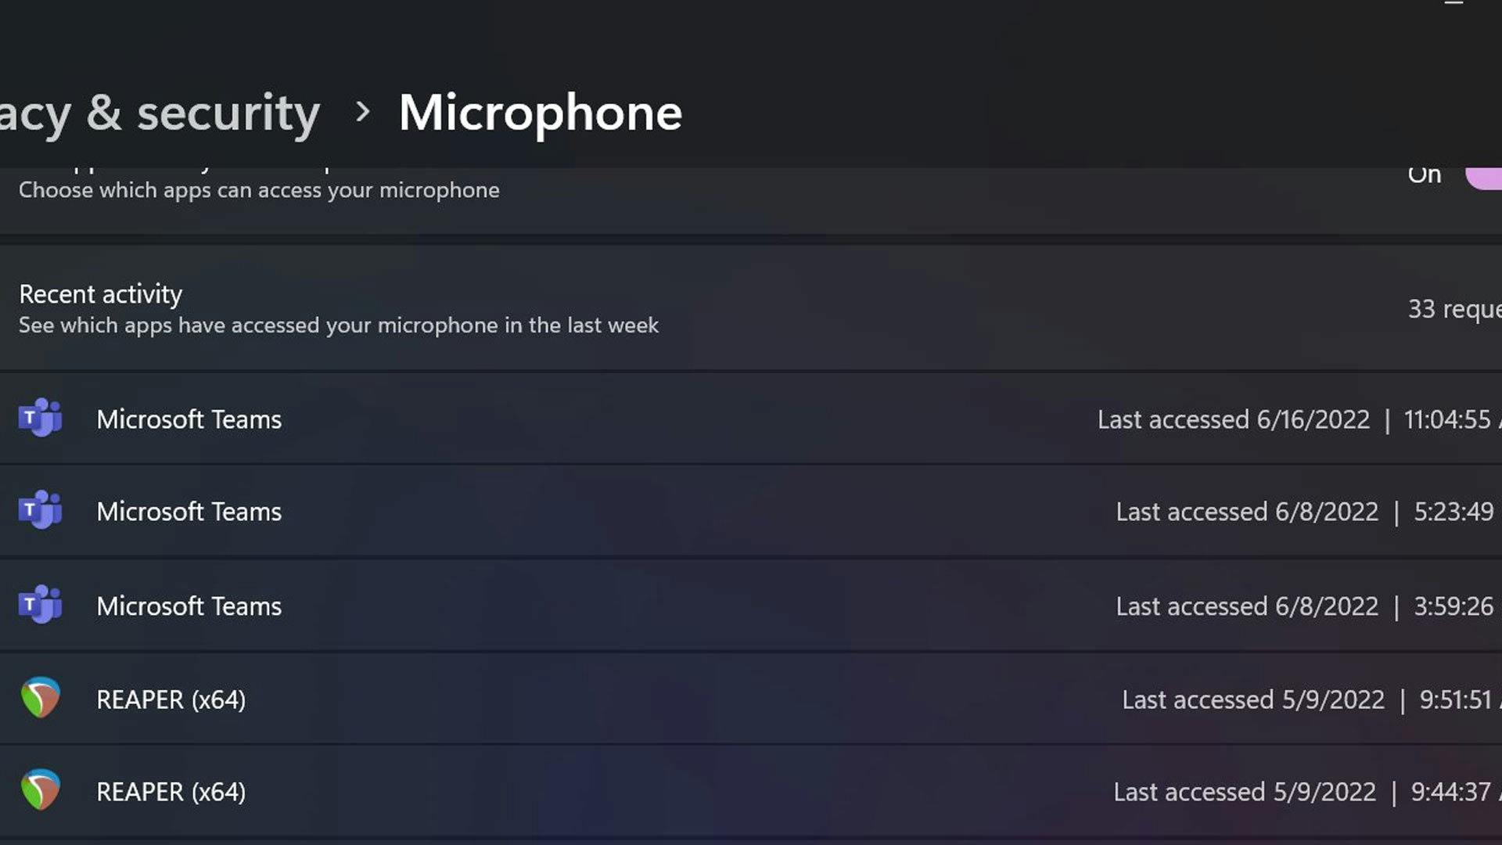Click the REAPER icon for the 9:51:51 entry
This screenshot has width=1502, height=845.
click(x=40, y=698)
